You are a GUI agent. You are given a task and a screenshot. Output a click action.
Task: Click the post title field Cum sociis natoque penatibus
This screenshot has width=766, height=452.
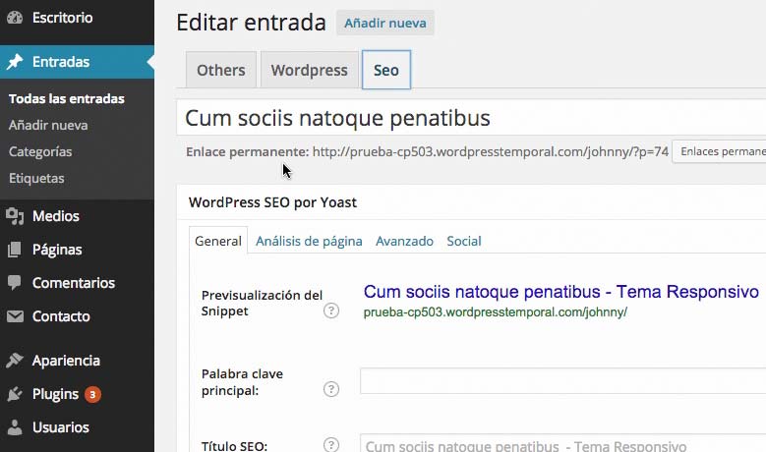pos(471,118)
